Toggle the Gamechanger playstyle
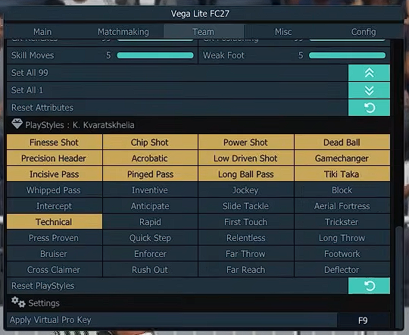This screenshot has width=409, height=335. tap(342, 158)
